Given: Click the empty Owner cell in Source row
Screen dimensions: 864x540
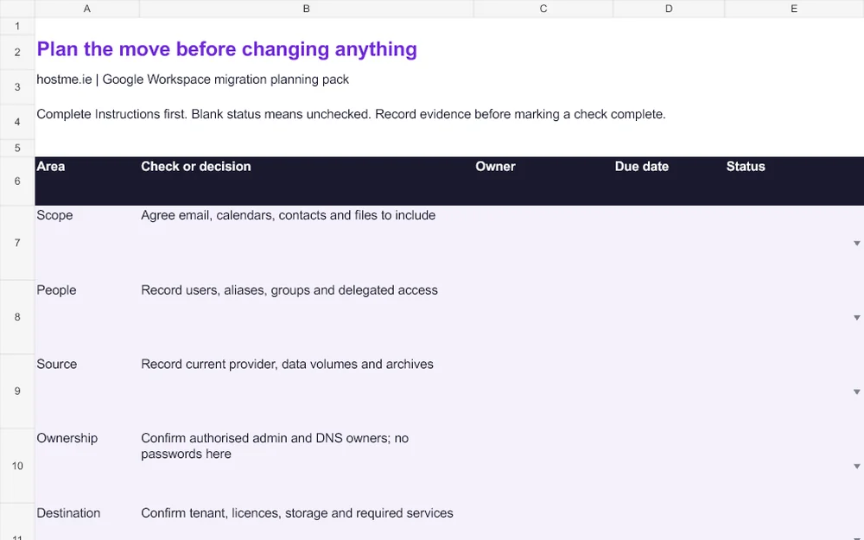Looking at the screenshot, I should point(543,391).
